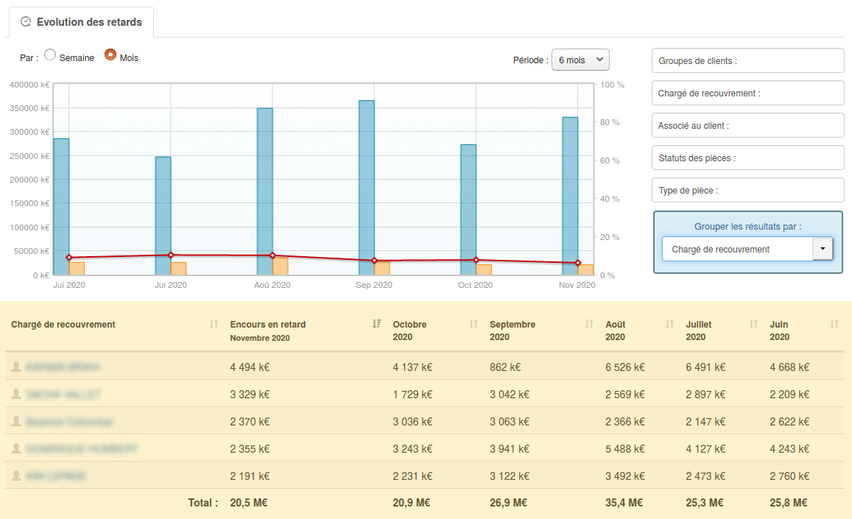Click sort icon for Encours en retard
This screenshot has width=852, height=519.
click(377, 324)
